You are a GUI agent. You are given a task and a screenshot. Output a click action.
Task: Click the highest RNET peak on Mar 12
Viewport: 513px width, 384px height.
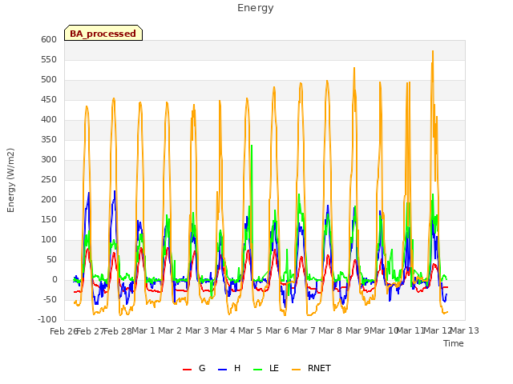[x=433, y=51]
